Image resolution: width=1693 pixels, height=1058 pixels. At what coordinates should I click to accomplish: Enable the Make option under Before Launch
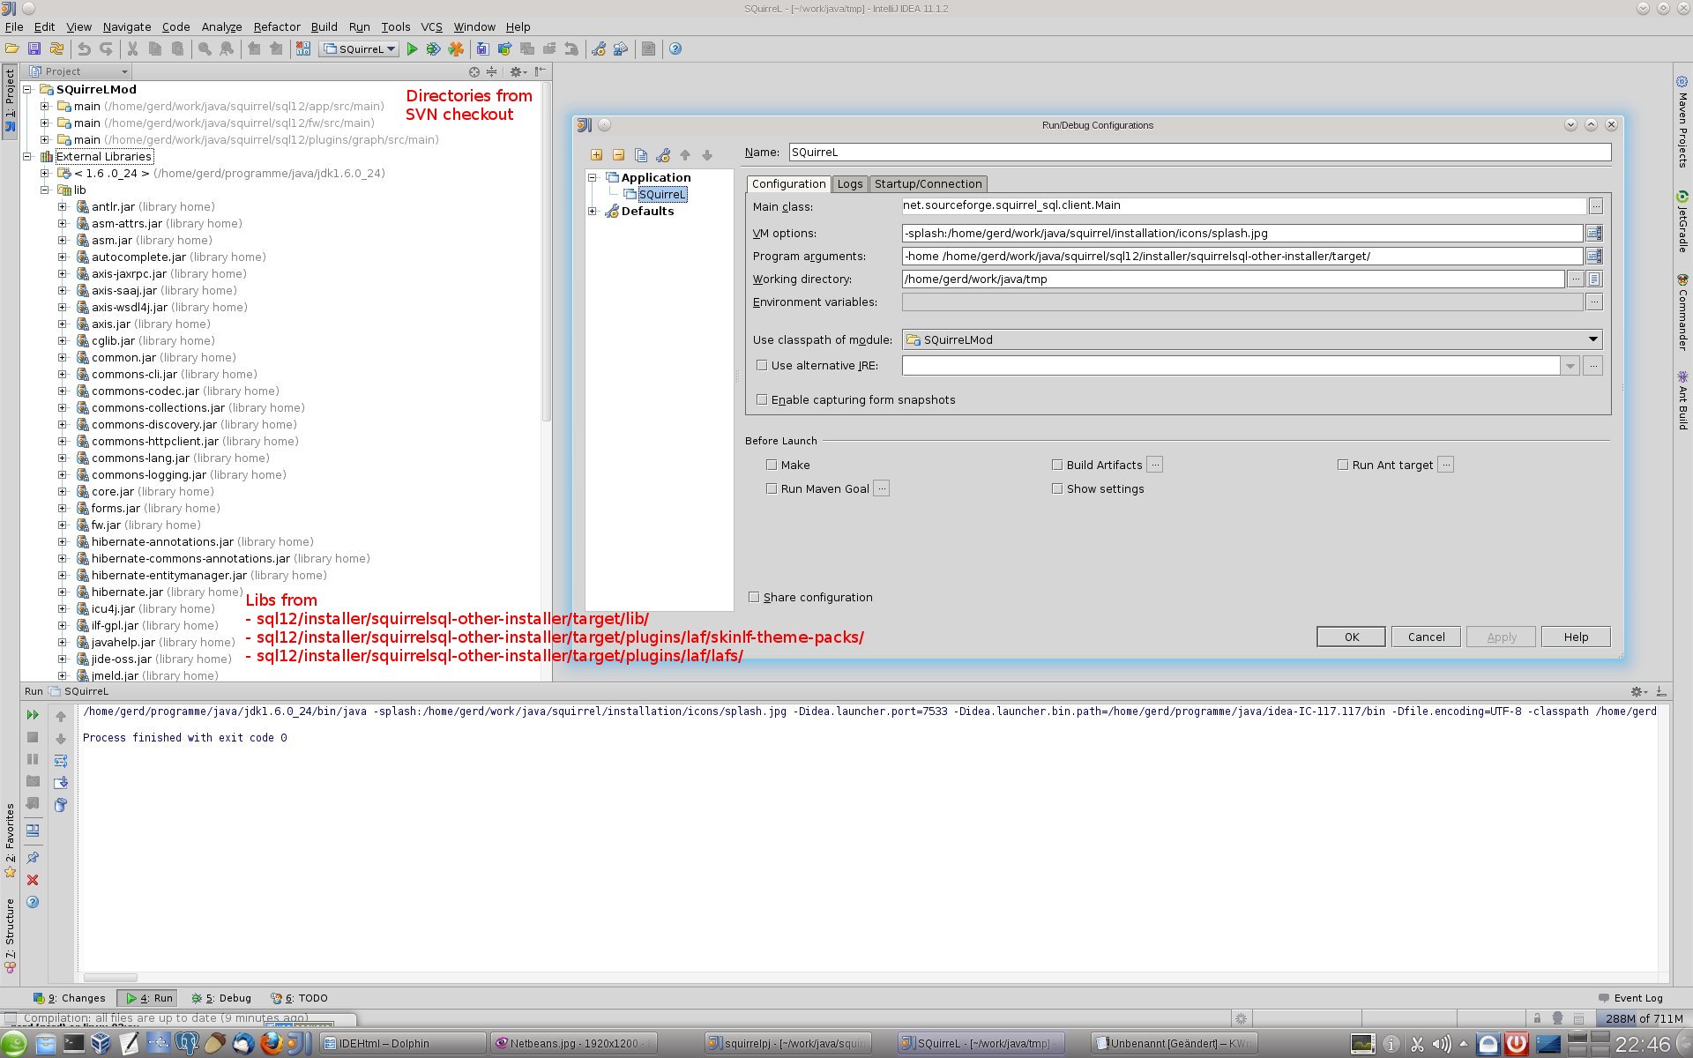coord(772,465)
